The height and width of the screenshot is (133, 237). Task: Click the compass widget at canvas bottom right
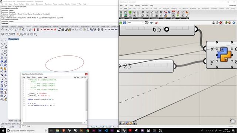pyautogui.click(x=233, y=121)
